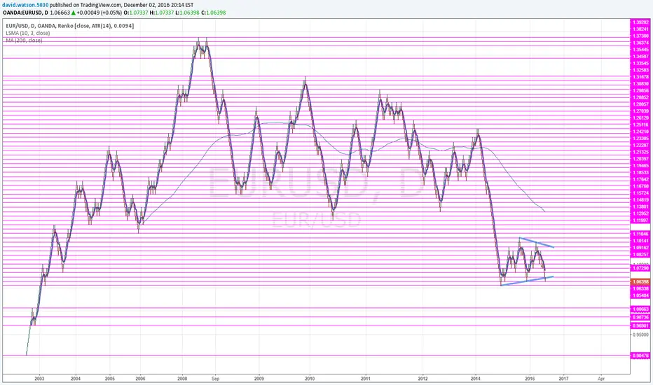This screenshot has height=385, width=653.
Task: Click the 2009 label on time axis
Action: coord(259,379)
